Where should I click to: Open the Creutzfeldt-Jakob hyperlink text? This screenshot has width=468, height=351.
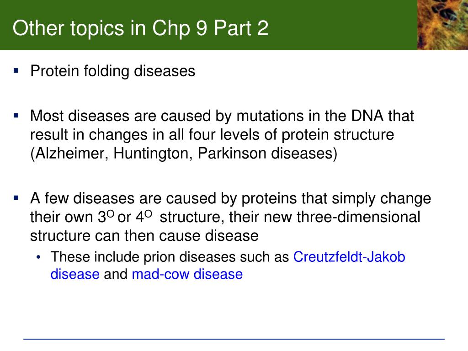point(349,257)
